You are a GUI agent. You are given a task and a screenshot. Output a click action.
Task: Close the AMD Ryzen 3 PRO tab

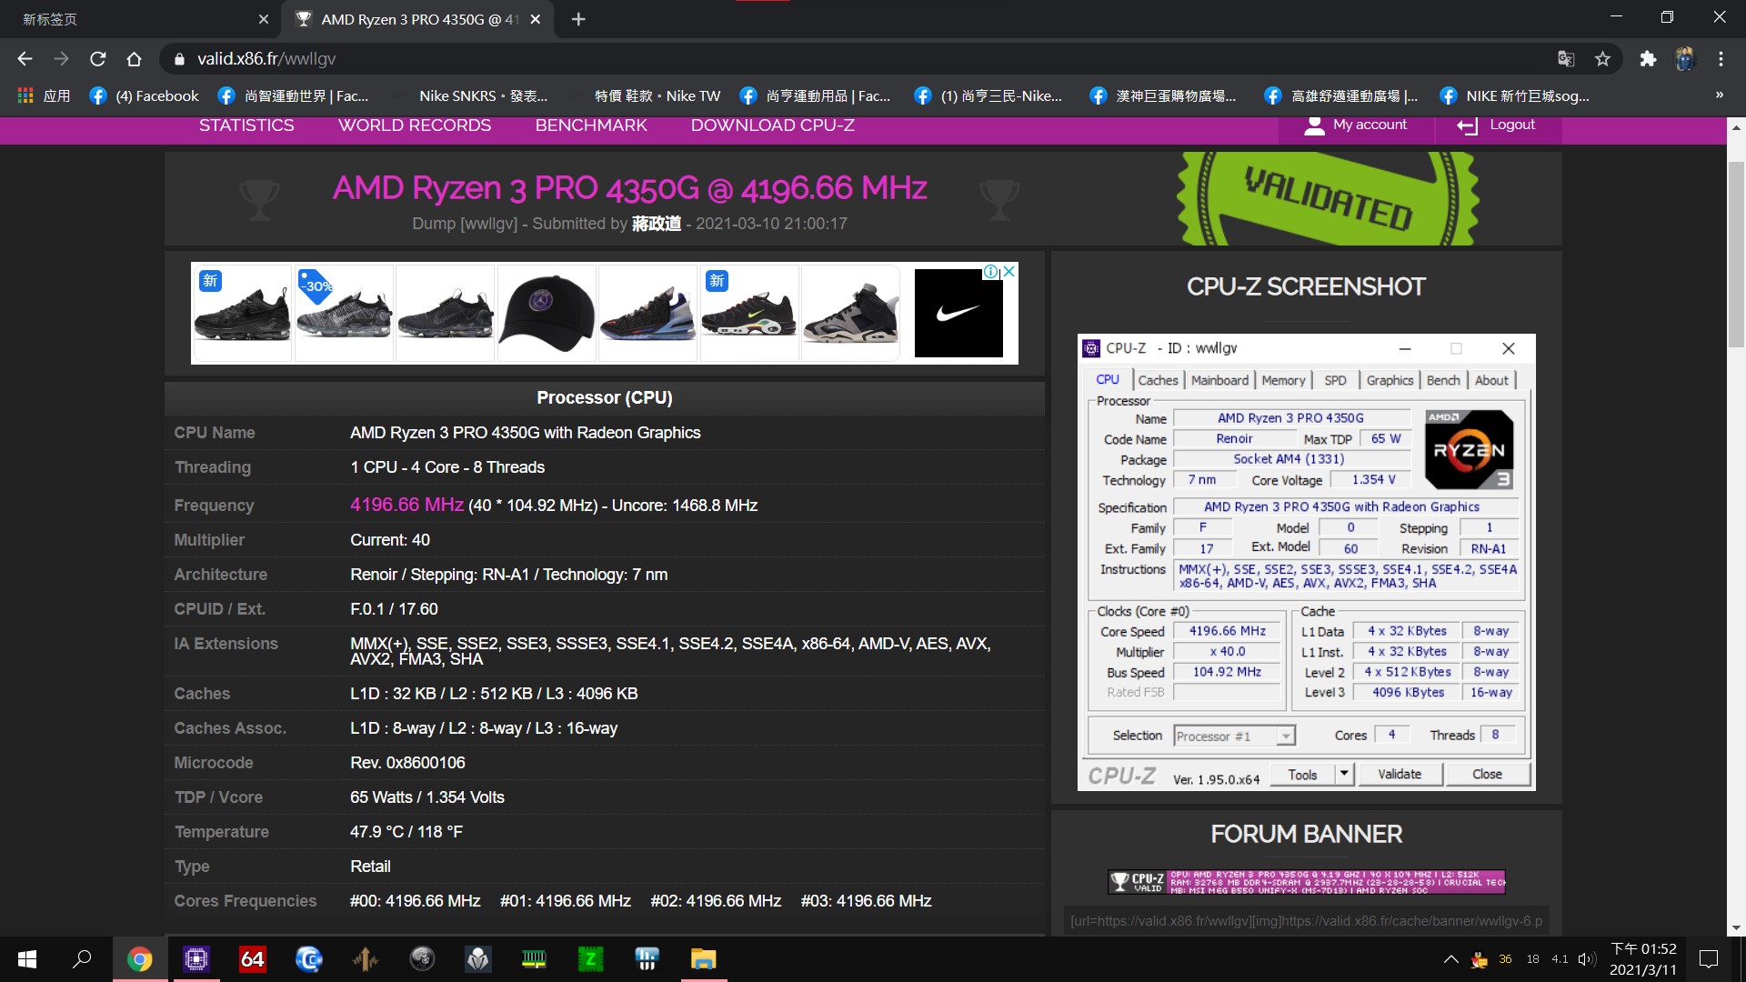[536, 19]
